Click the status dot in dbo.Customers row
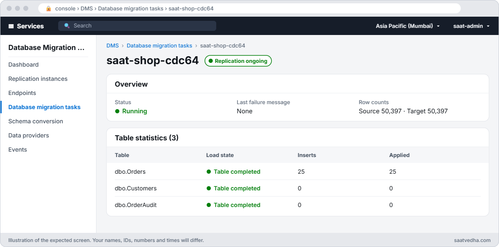Image resolution: width=499 pixels, height=247 pixels. (x=209, y=188)
